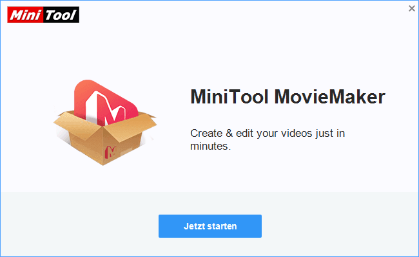Image resolution: width=419 pixels, height=257 pixels.
Task: Click the small red M on box front
Action: 110,153
